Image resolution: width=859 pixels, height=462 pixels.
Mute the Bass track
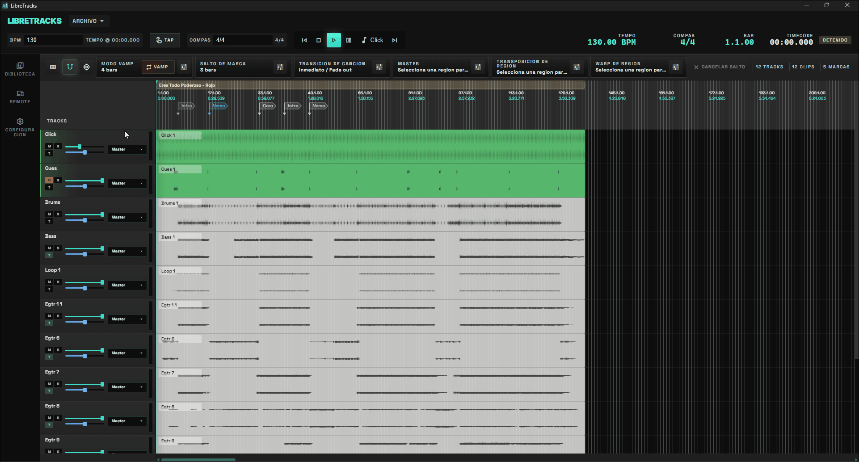(49, 248)
